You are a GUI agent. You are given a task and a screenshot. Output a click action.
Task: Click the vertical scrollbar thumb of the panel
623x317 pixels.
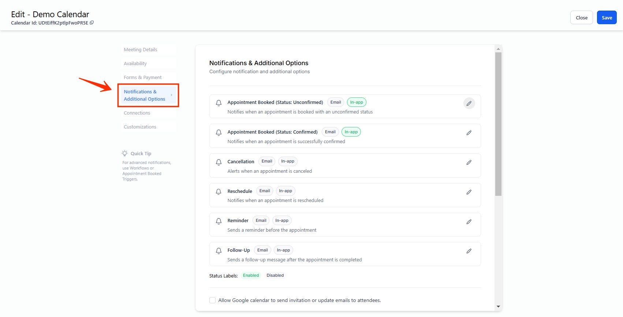pos(498,124)
